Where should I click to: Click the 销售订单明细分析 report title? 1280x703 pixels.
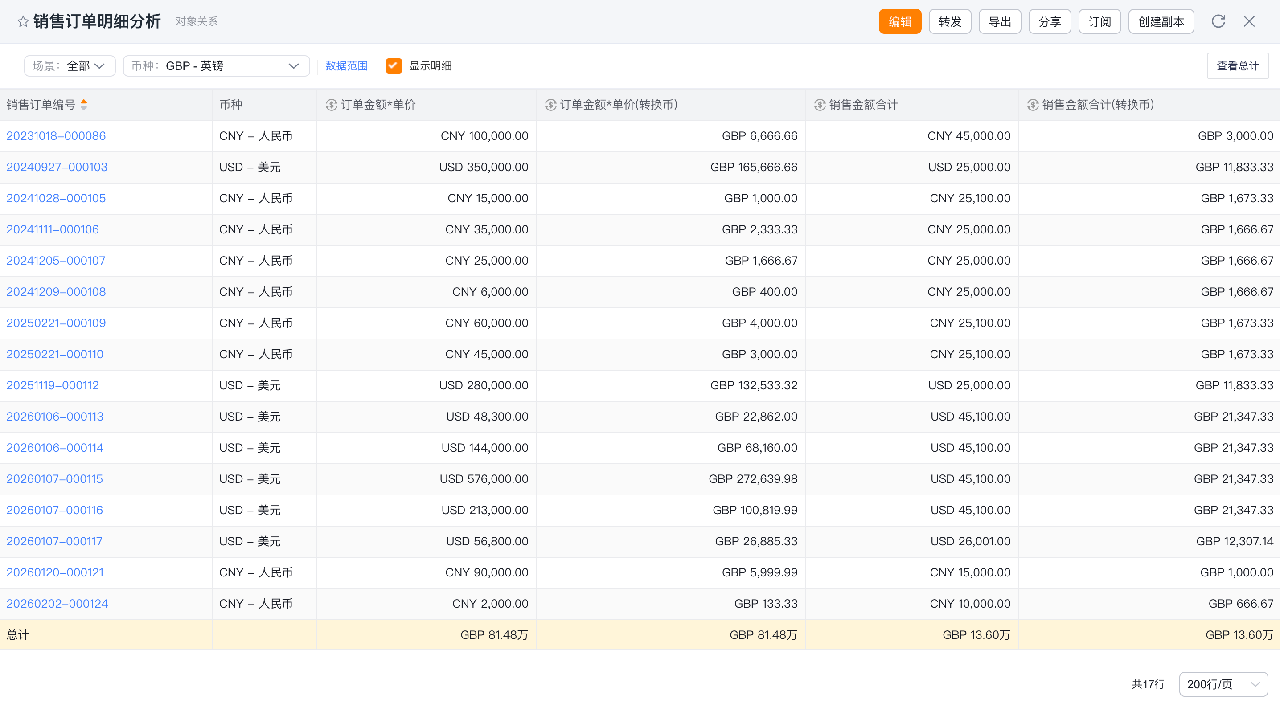pos(97,21)
